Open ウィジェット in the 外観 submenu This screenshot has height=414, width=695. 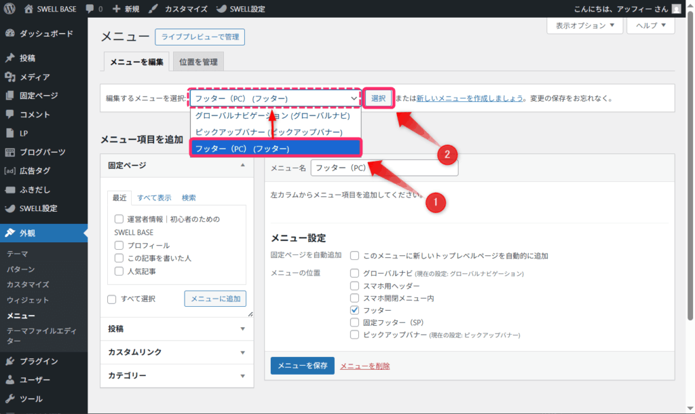pos(27,300)
